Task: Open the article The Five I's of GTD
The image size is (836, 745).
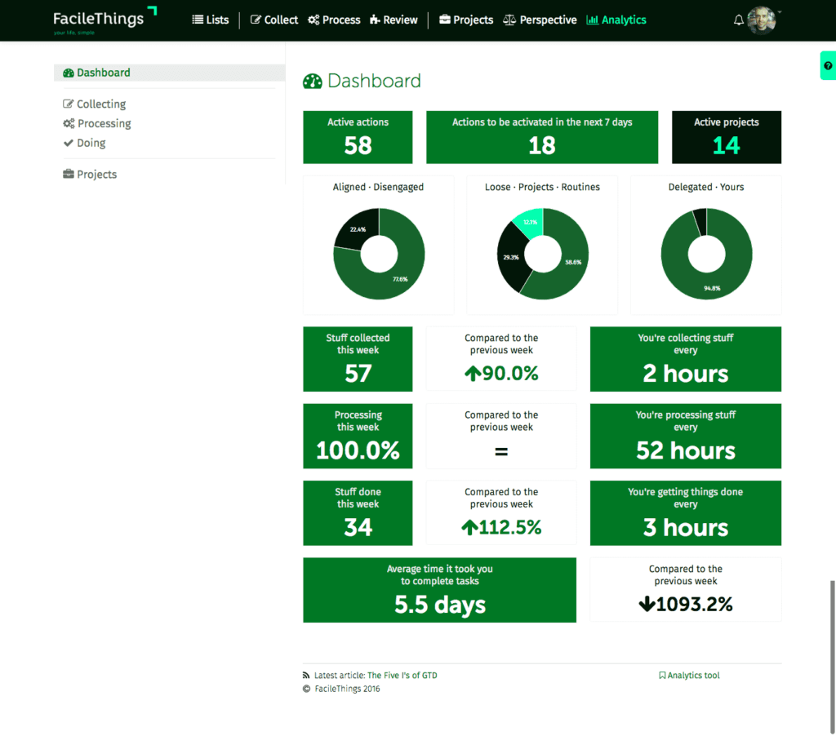Action: pyautogui.click(x=402, y=675)
